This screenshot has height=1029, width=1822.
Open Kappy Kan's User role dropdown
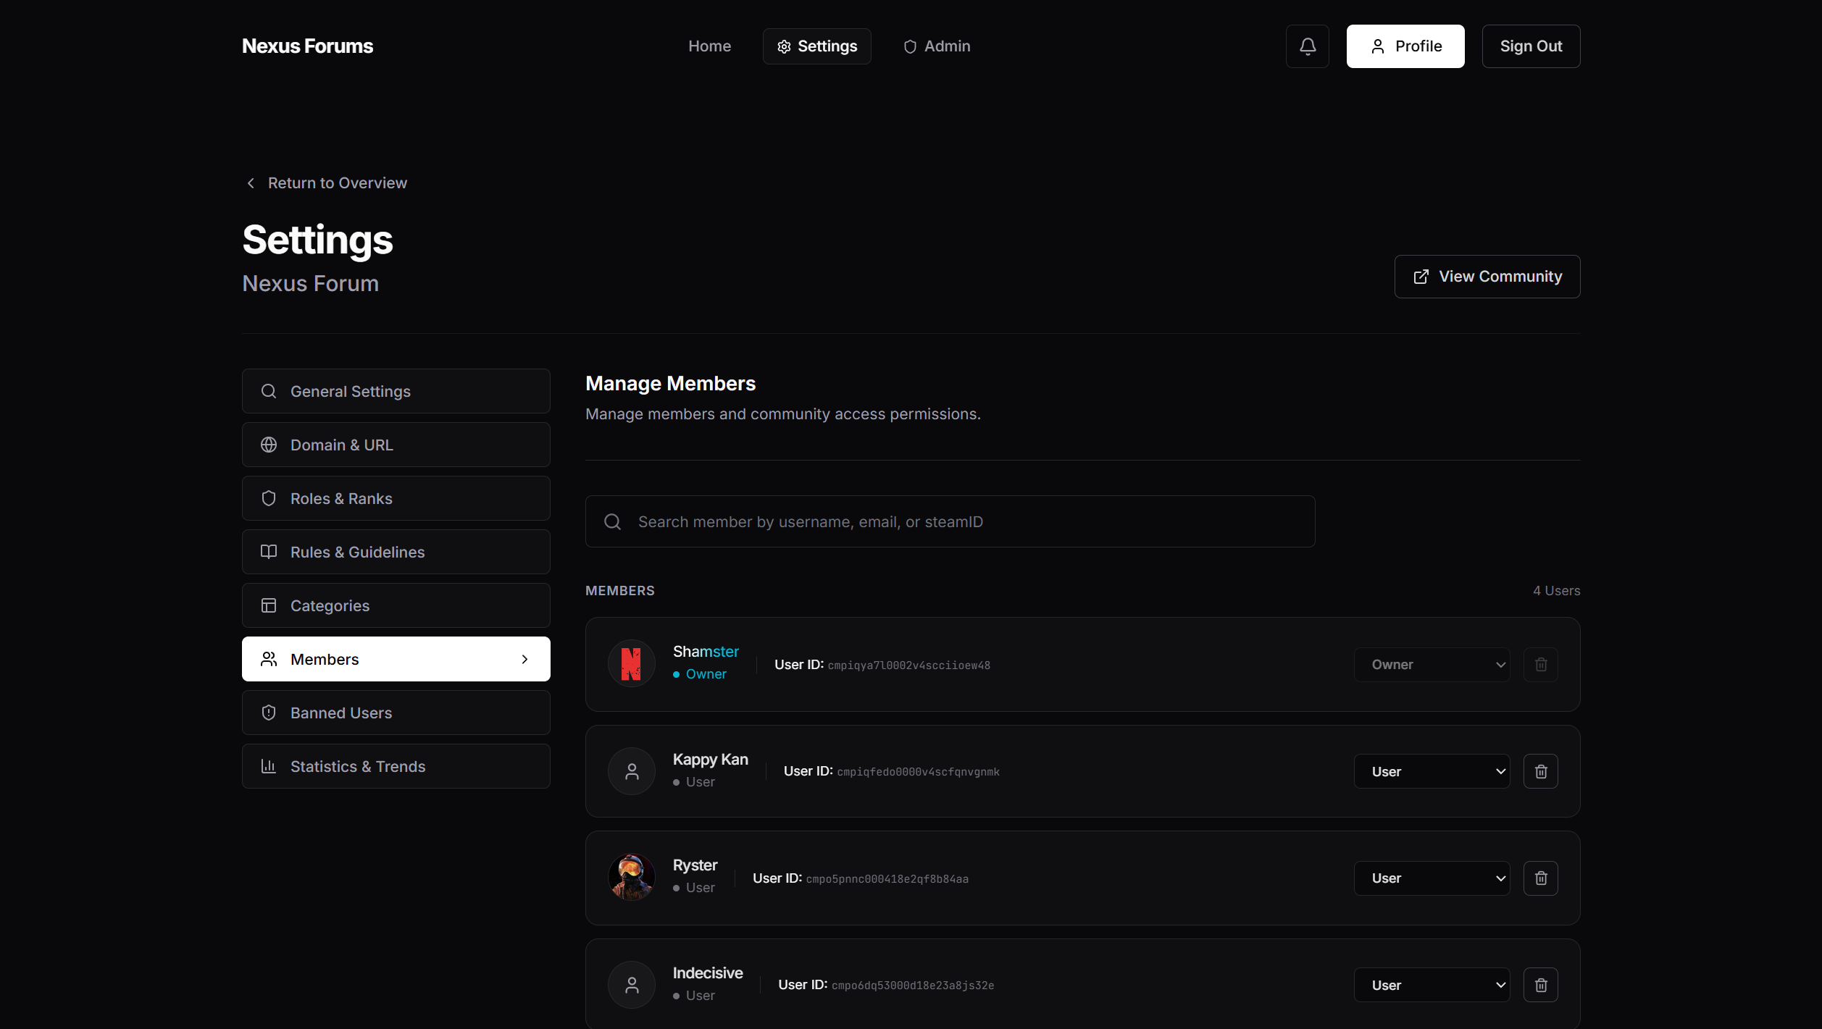point(1432,771)
